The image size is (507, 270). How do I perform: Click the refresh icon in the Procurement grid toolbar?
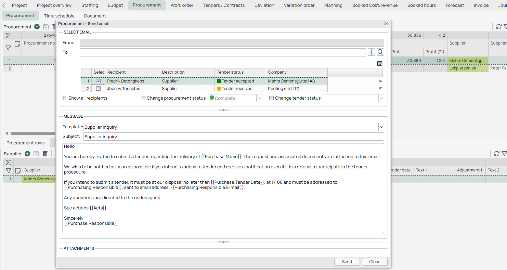tap(498, 27)
